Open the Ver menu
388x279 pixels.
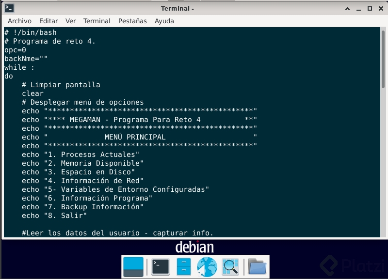click(70, 21)
